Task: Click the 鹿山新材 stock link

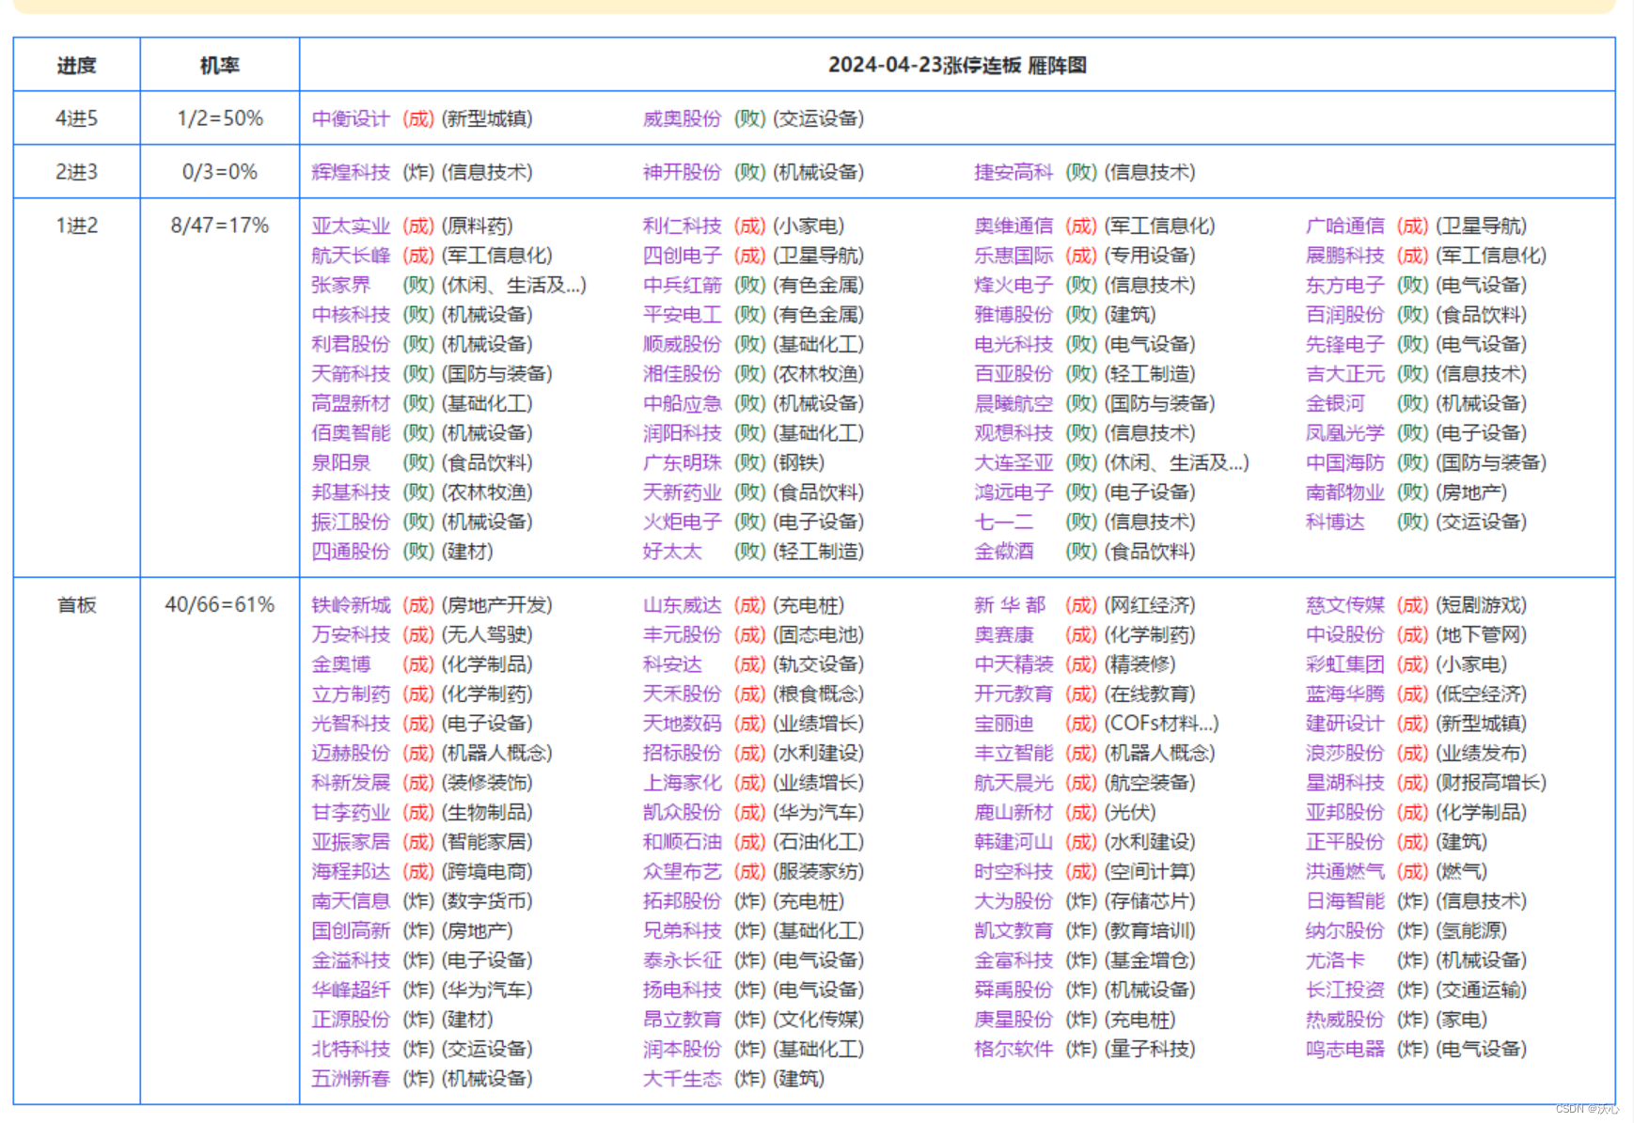Action: 1013,813
